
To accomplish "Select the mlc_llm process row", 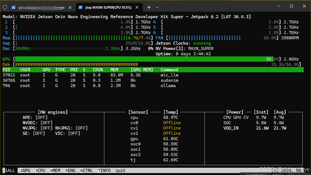I will pos(153,75).
